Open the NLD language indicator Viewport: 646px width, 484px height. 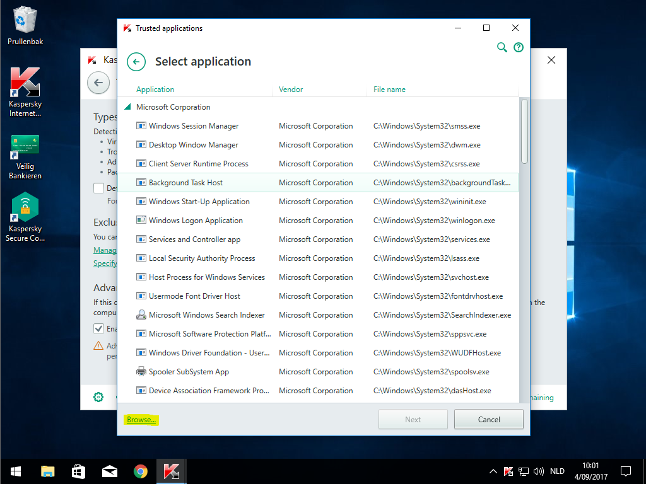point(557,471)
